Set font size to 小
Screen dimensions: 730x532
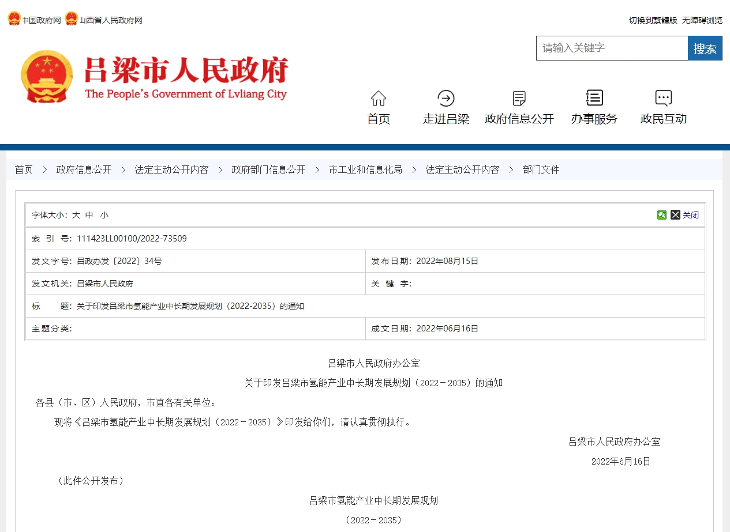coord(104,215)
